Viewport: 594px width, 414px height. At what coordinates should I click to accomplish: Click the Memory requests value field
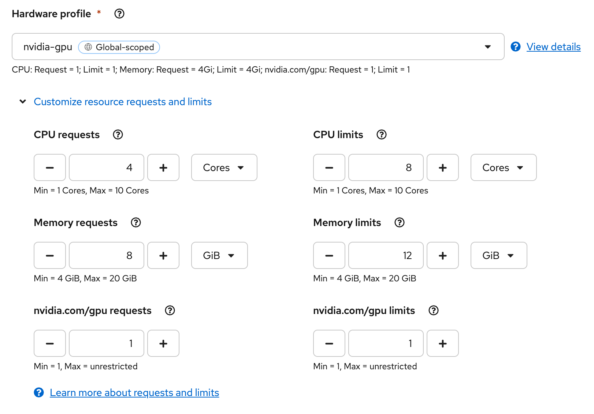(107, 256)
